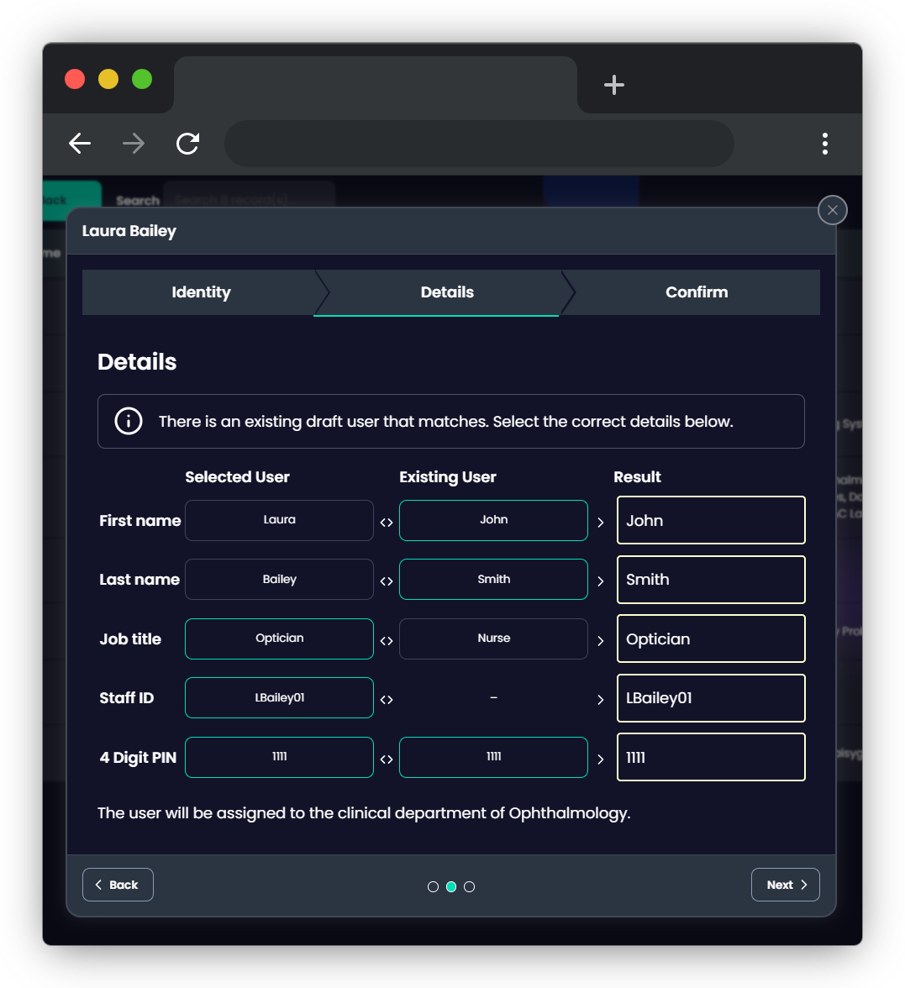
Task: Click the Ophthalmology department assignment text
Action: point(364,813)
